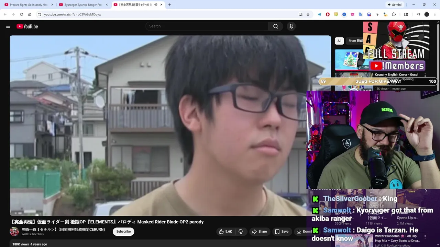440x247 pixels.
Task: Click the address bar URL
Action: pos(73,14)
